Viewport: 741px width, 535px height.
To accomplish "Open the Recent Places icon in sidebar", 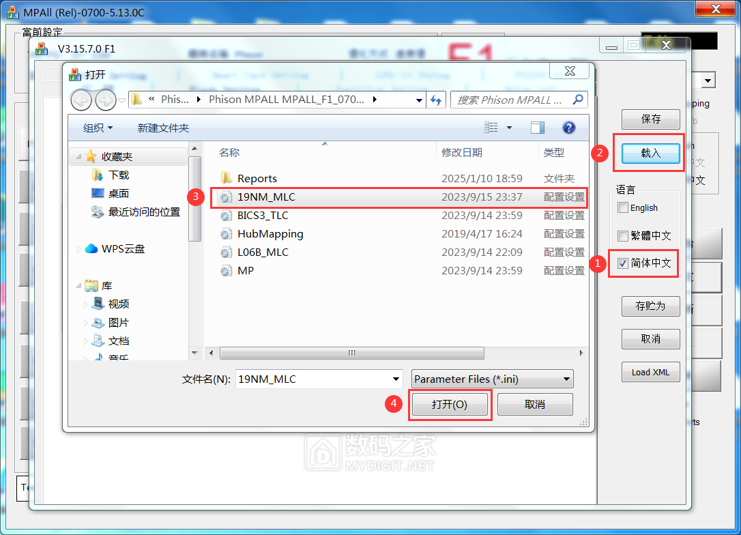I will (98, 212).
